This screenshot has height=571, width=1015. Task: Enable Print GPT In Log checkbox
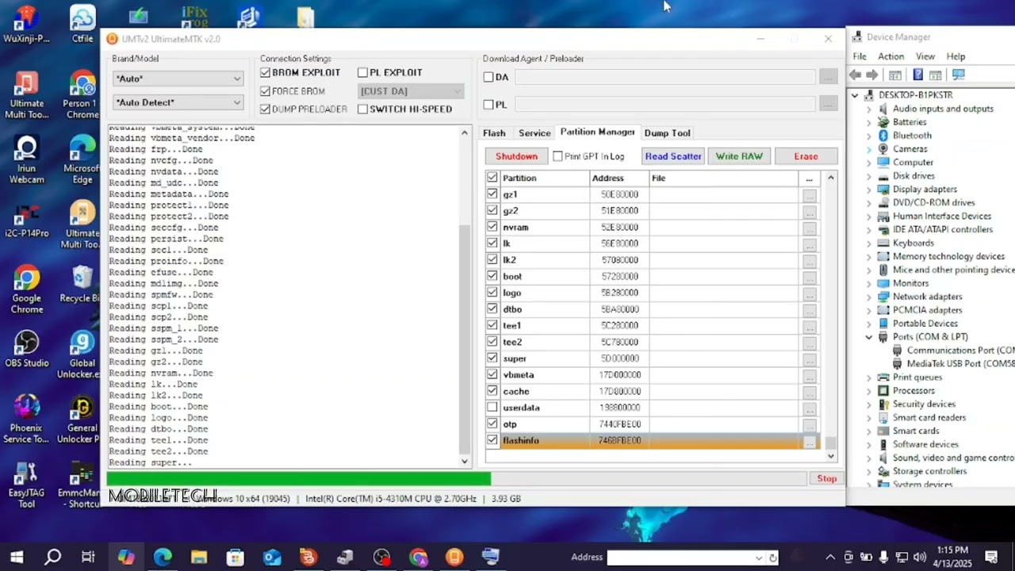[x=557, y=156]
